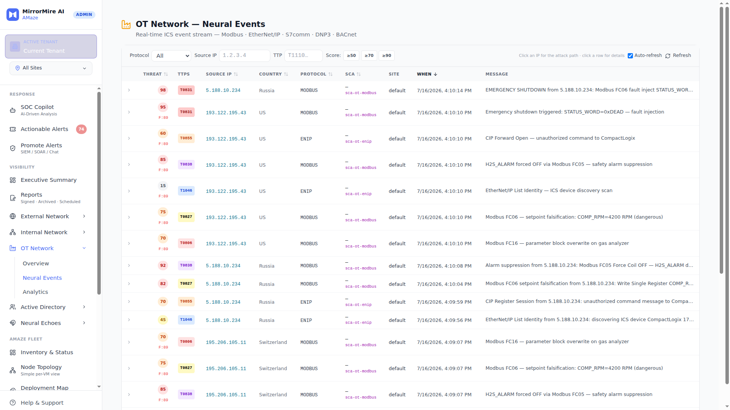Click Actionable Alerts ticket icon
Screen dimensions: 730x410
tap(13, 129)
